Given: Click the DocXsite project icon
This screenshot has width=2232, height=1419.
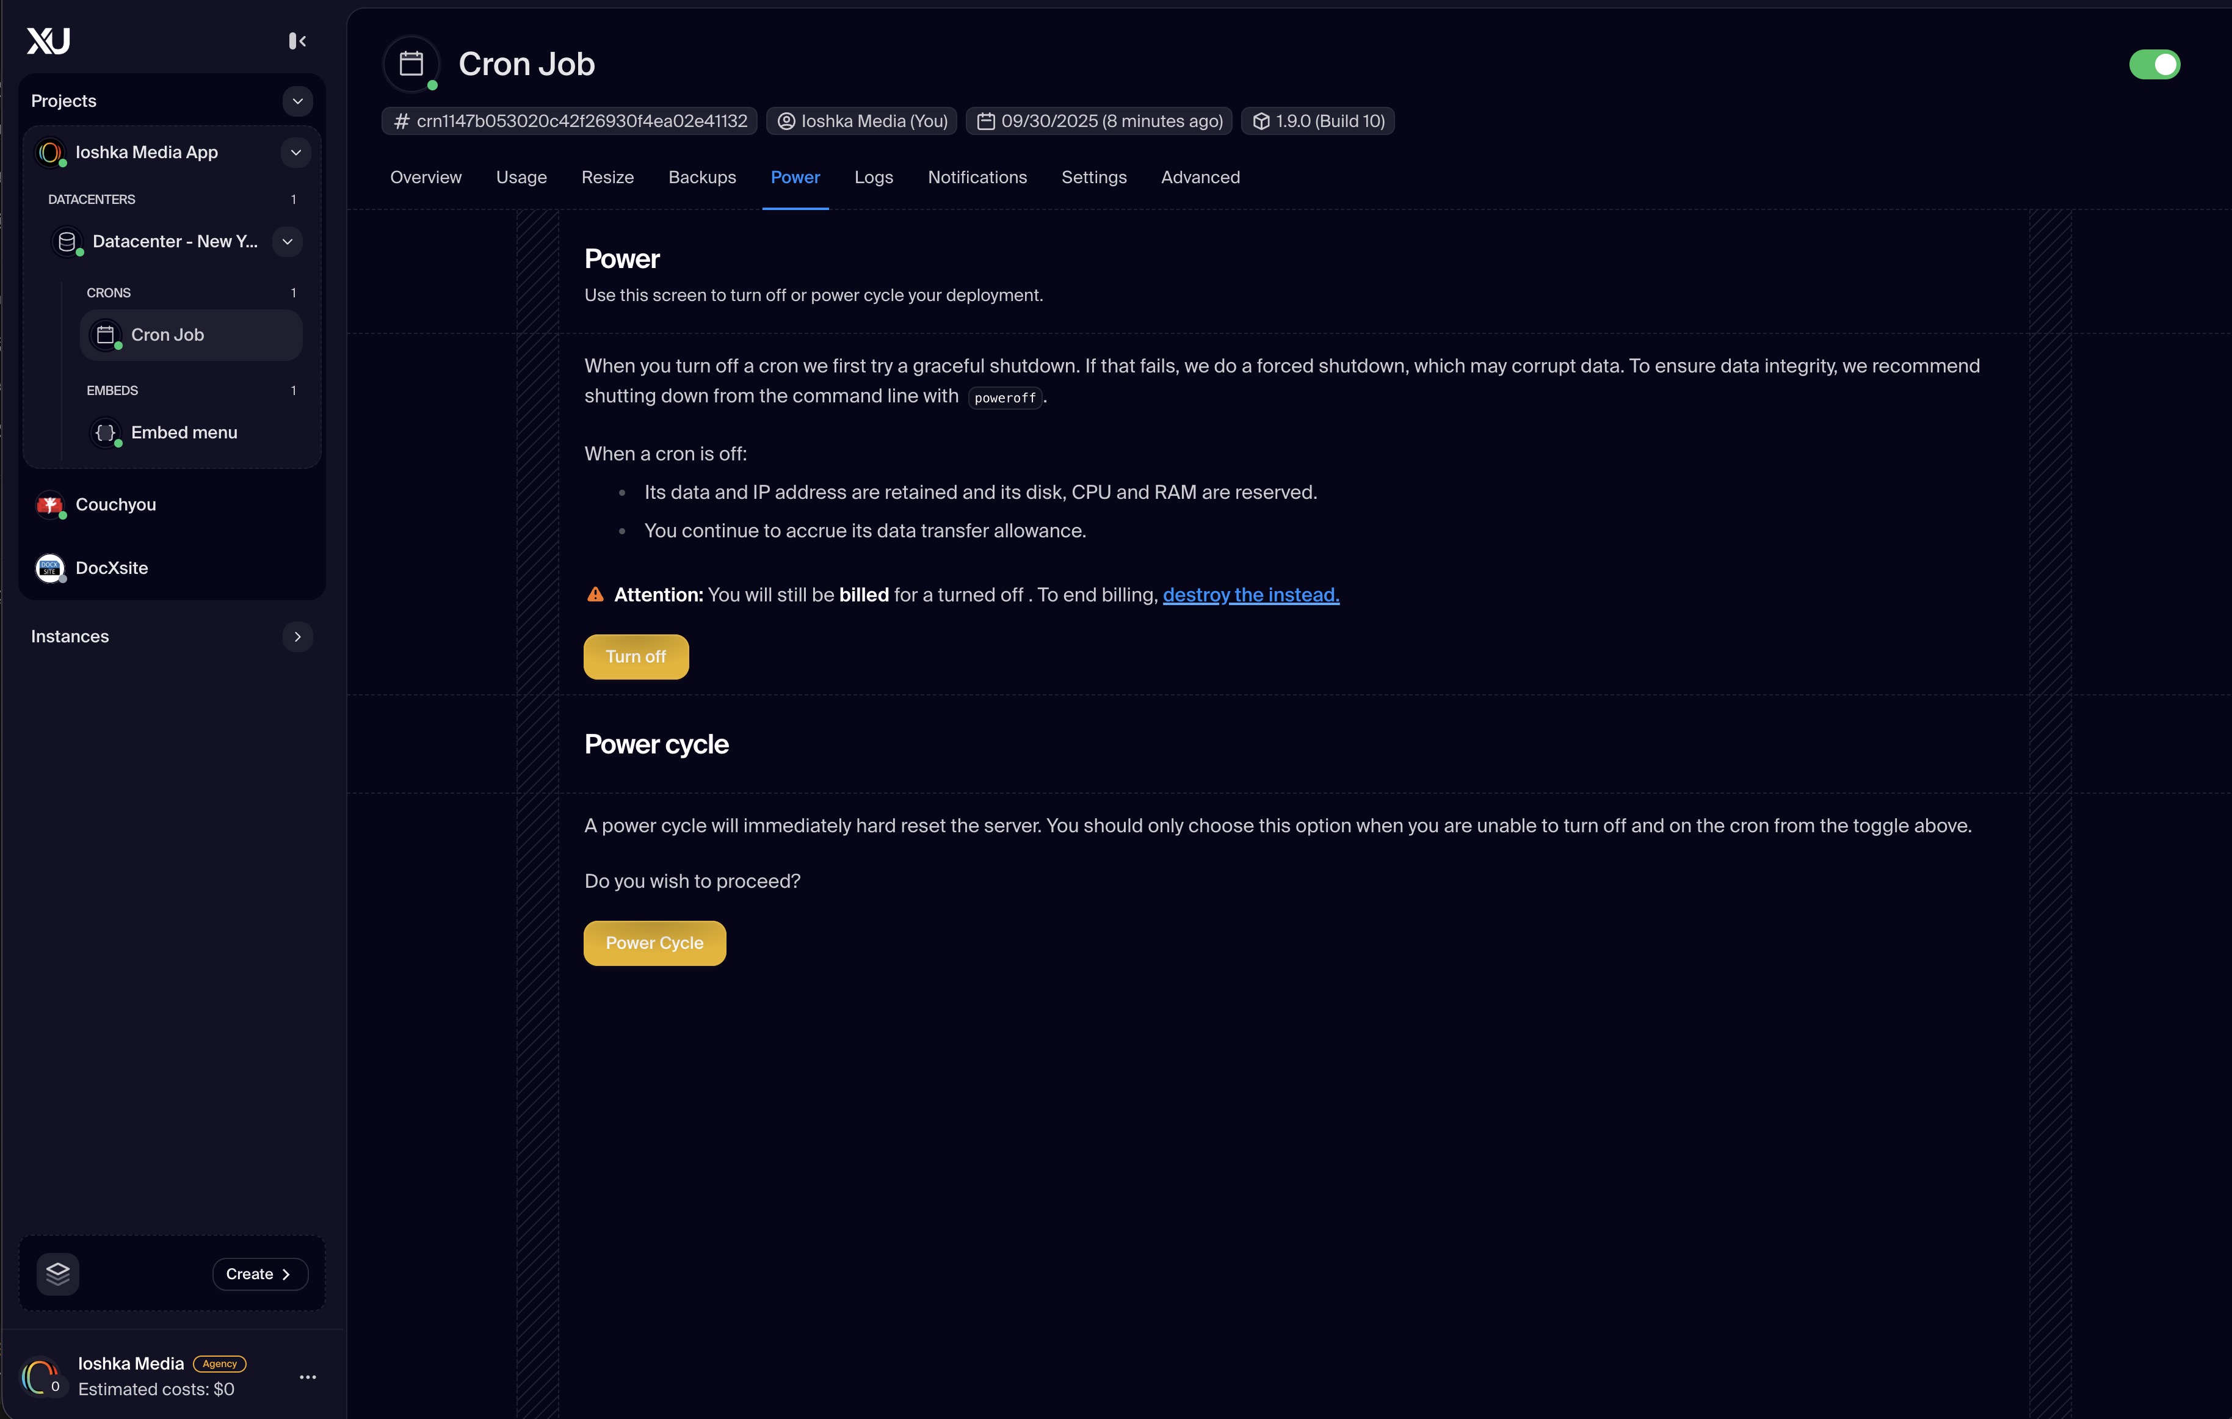Looking at the screenshot, I should (x=49, y=568).
